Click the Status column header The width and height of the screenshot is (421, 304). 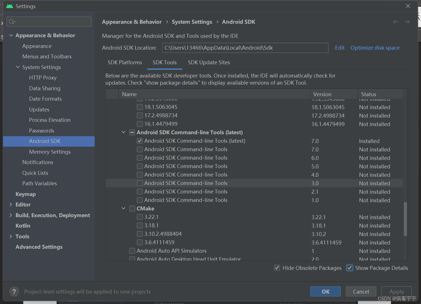pyautogui.click(x=380, y=94)
